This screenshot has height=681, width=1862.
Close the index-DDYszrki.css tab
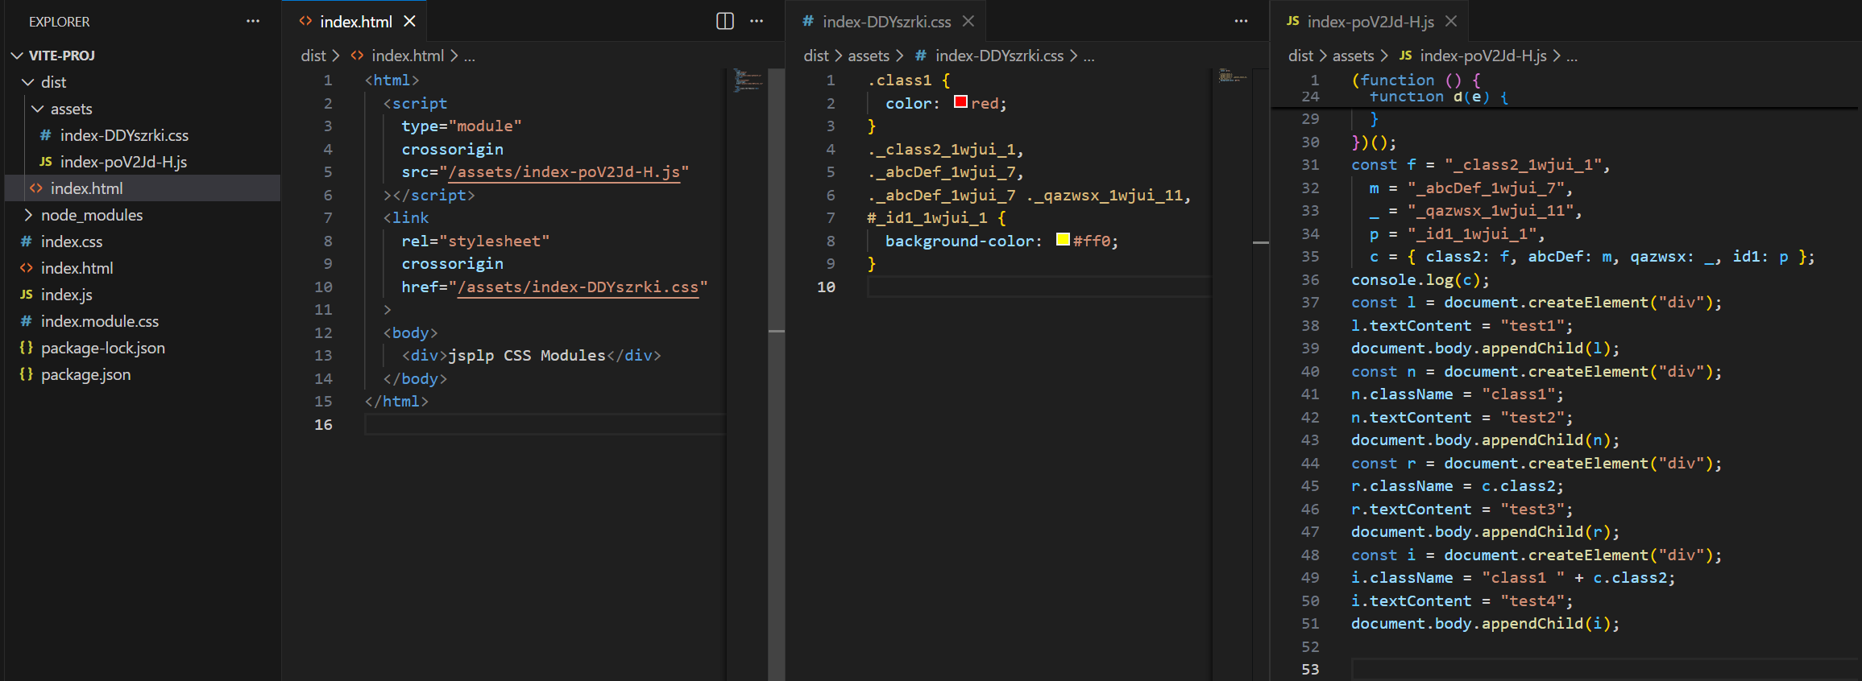968,21
